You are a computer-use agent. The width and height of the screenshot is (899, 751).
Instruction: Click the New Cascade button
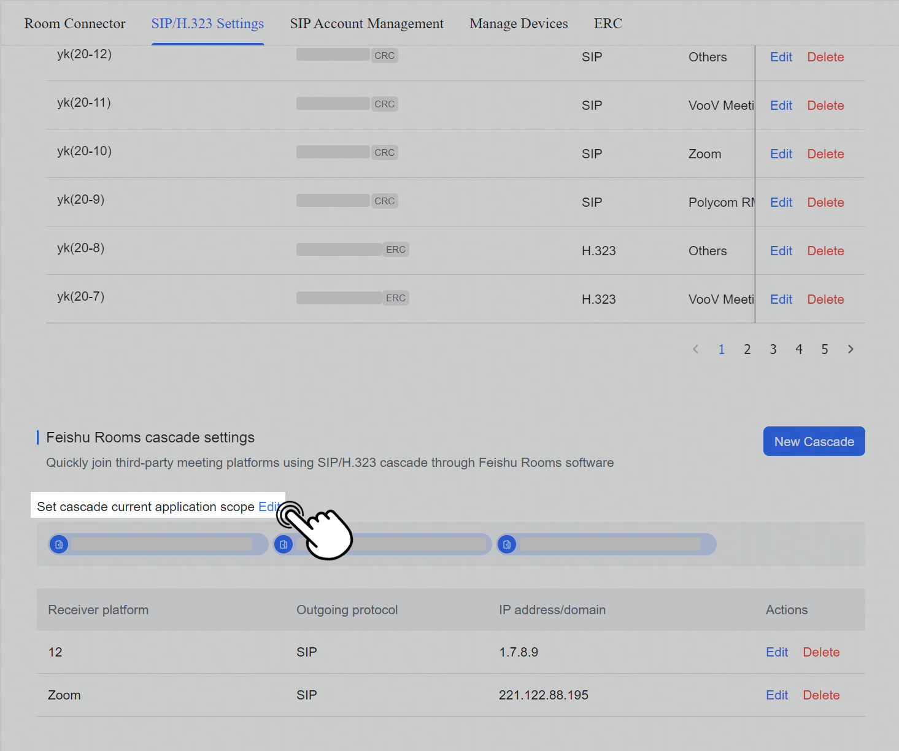(814, 441)
